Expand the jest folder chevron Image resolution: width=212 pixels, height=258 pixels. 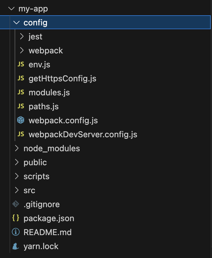[22, 37]
